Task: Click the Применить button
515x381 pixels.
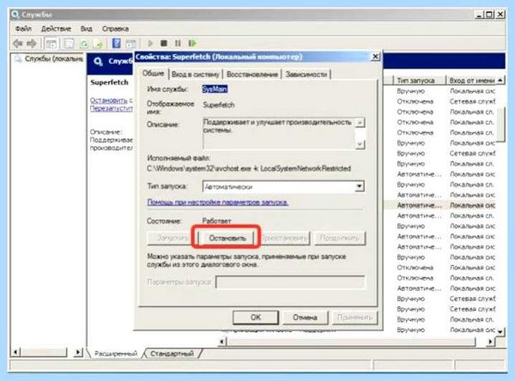Action: click(354, 317)
